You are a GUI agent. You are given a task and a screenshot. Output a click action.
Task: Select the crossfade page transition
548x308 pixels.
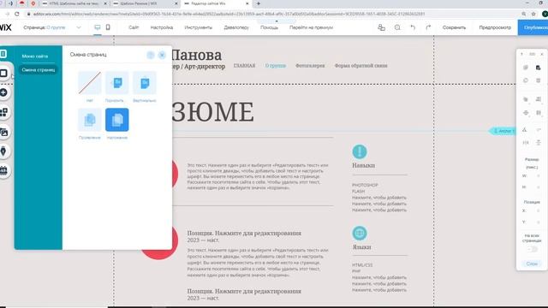pyautogui.click(x=89, y=120)
